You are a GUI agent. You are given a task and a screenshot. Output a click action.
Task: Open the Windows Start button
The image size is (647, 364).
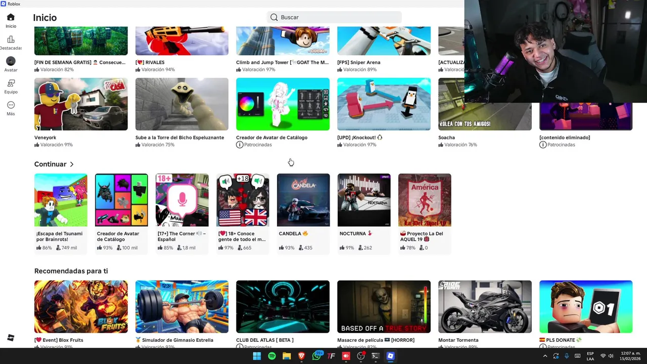(x=257, y=356)
